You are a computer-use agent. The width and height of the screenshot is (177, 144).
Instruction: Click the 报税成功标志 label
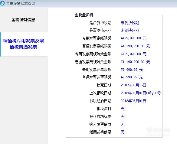(x=100, y=116)
